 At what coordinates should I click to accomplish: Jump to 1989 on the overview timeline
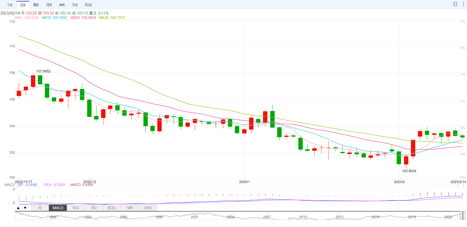tap(53, 217)
